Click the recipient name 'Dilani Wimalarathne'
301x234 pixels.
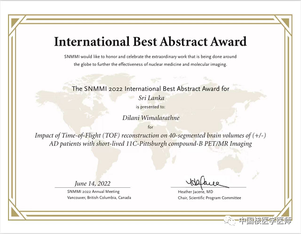tap(151, 118)
